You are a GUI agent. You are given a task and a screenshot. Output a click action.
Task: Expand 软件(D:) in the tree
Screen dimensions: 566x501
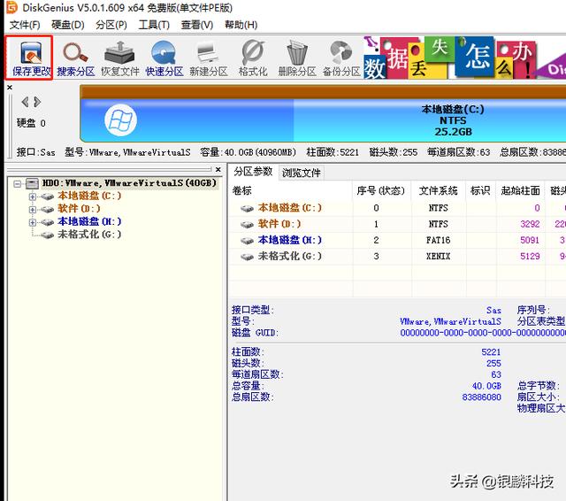tap(33, 210)
